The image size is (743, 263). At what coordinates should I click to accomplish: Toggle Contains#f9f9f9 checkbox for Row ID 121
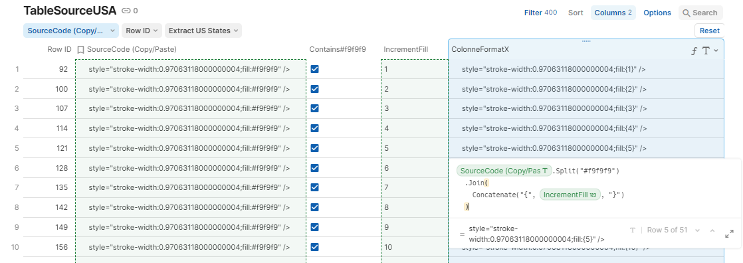pos(314,148)
